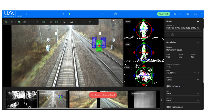Image resolution: width=206 pixels, height=112 pixels.
Task: Click the UAI Understand.ai logo
Action: pos(9,14)
